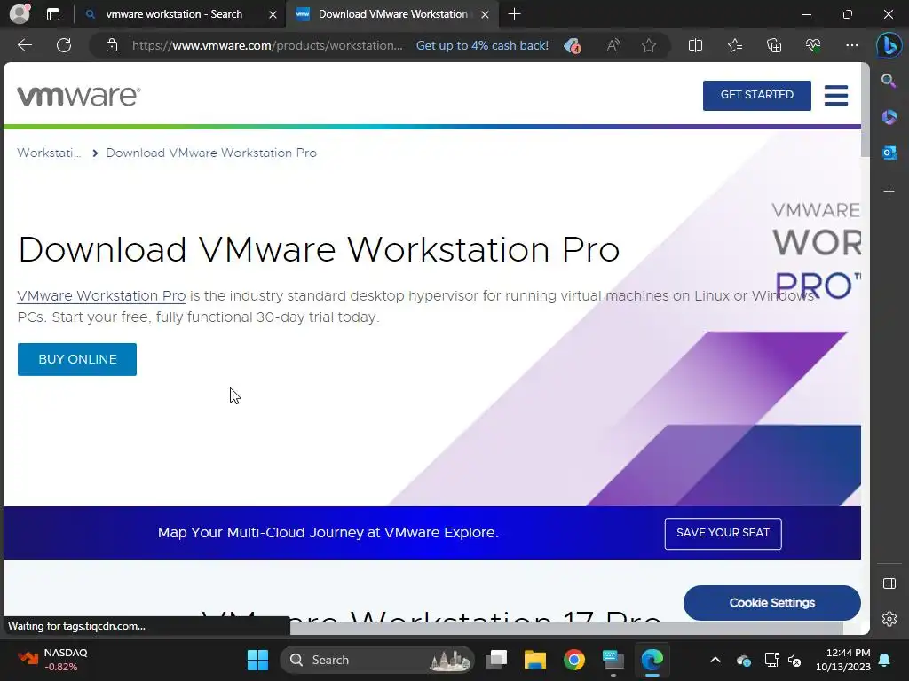
Task: Click the BUY ONLINE button
Action: tap(77, 360)
